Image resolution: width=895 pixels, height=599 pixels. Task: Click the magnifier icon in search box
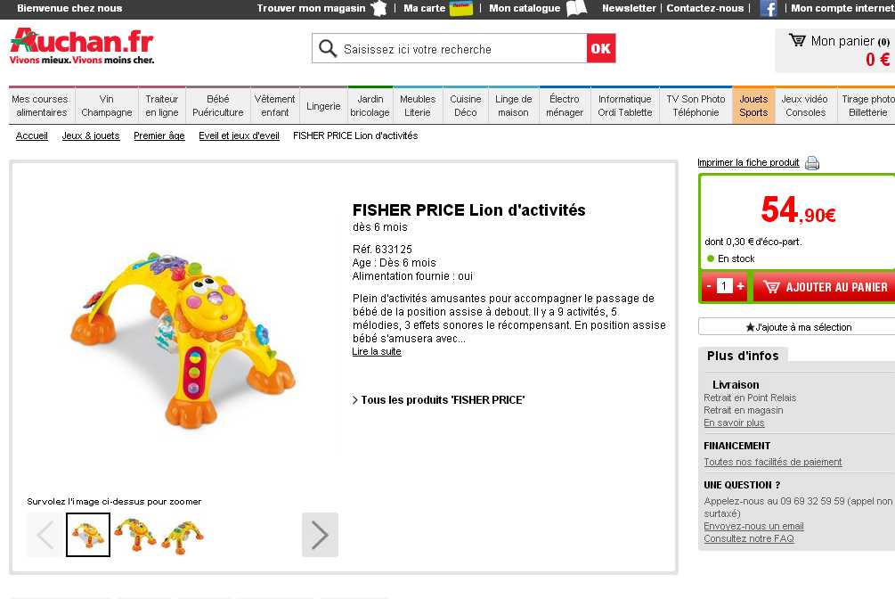click(x=328, y=49)
